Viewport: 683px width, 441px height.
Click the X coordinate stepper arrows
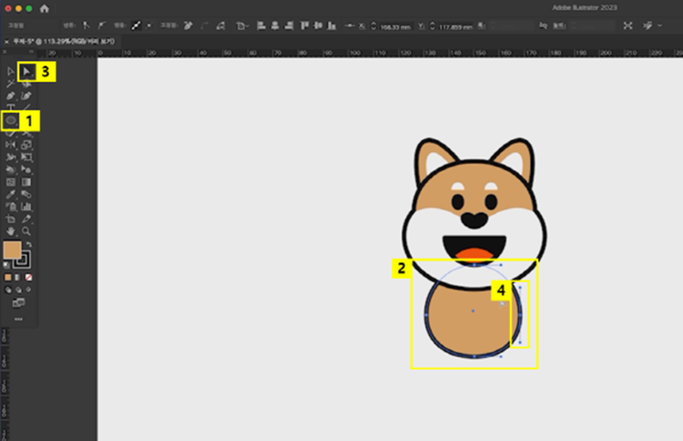pos(375,25)
